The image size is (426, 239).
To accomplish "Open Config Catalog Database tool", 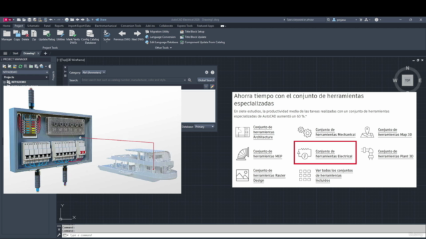I will click(90, 37).
